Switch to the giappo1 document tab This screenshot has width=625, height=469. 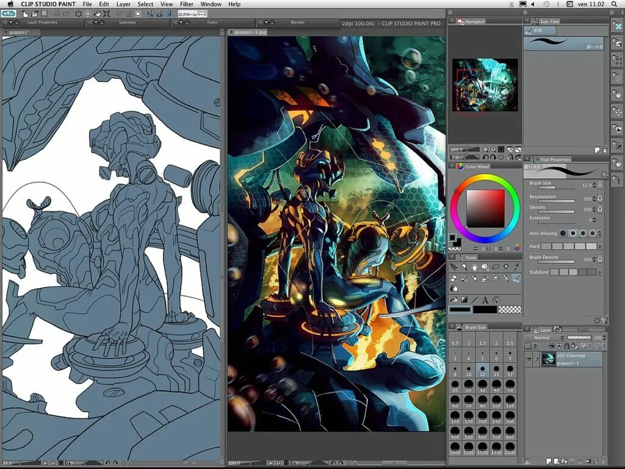(x=20, y=32)
